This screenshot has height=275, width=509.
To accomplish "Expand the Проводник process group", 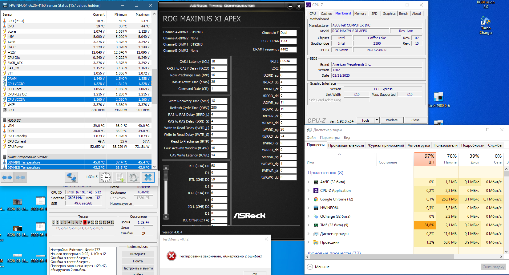I will pyautogui.click(x=309, y=242).
